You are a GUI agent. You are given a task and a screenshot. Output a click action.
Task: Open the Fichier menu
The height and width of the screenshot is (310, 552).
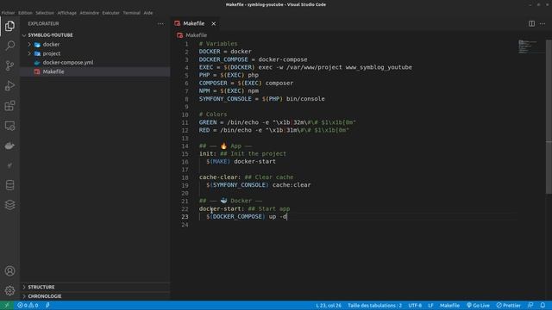click(8, 13)
